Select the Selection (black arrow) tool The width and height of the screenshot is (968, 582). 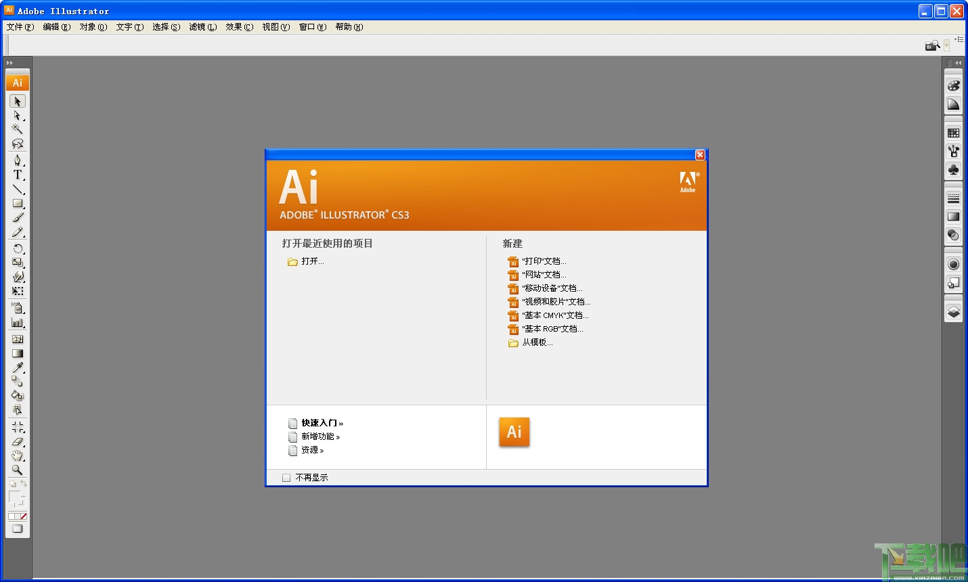tap(18, 101)
